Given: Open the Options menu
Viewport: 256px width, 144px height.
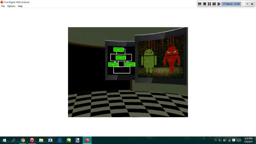Looking at the screenshot, I should pos(11,6).
